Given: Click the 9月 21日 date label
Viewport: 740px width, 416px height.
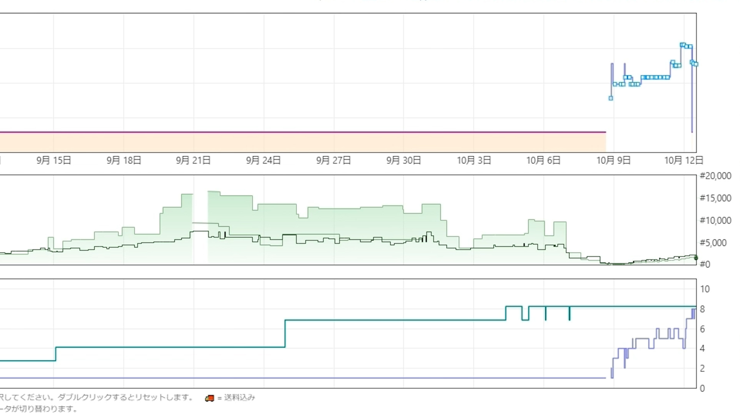Looking at the screenshot, I should click(193, 160).
